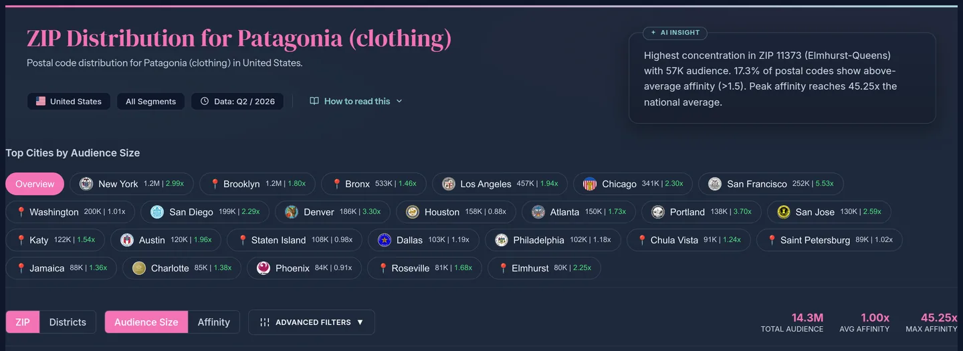
Task: Click the AI insight text about ZIP 11373
Action: [770, 79]
